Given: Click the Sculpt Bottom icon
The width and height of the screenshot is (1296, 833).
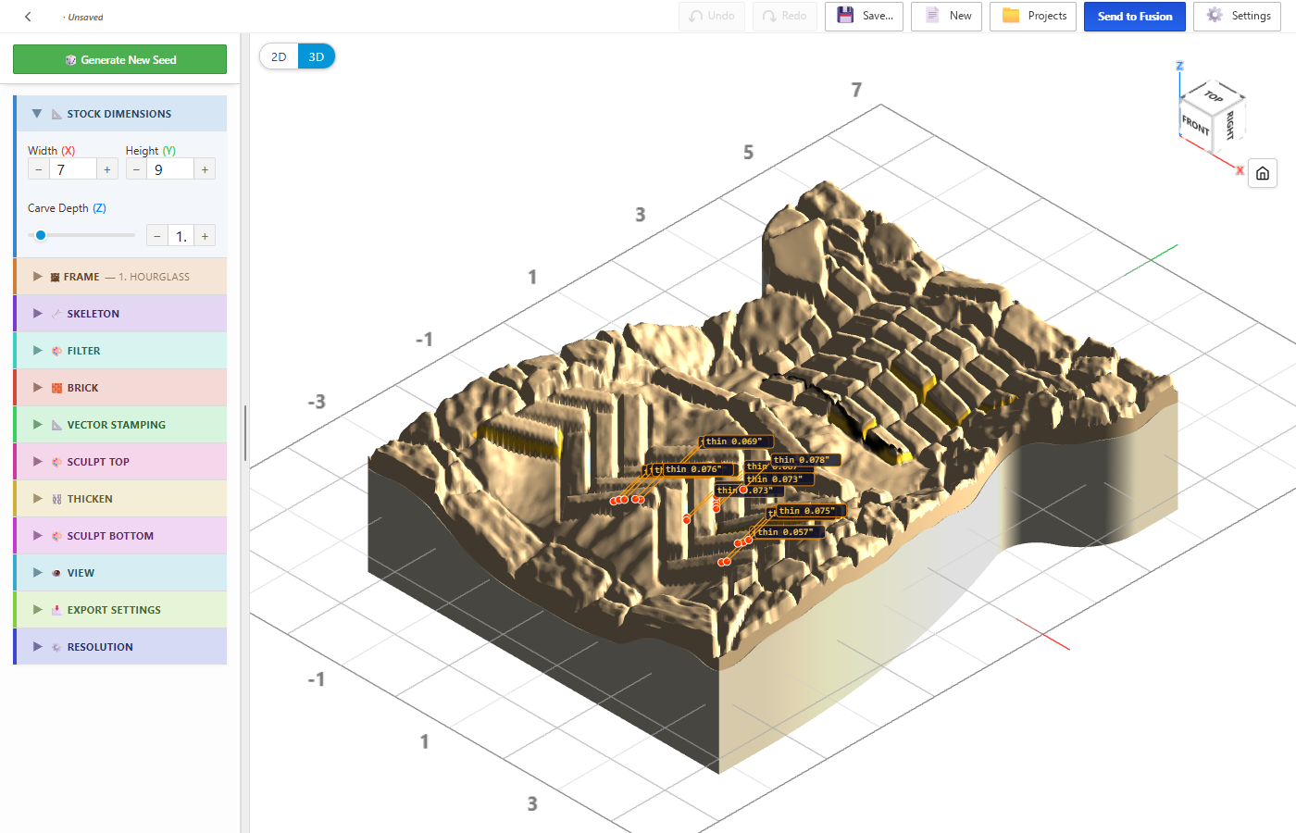Looking at the screenshot, I should [x=56, y=536].
